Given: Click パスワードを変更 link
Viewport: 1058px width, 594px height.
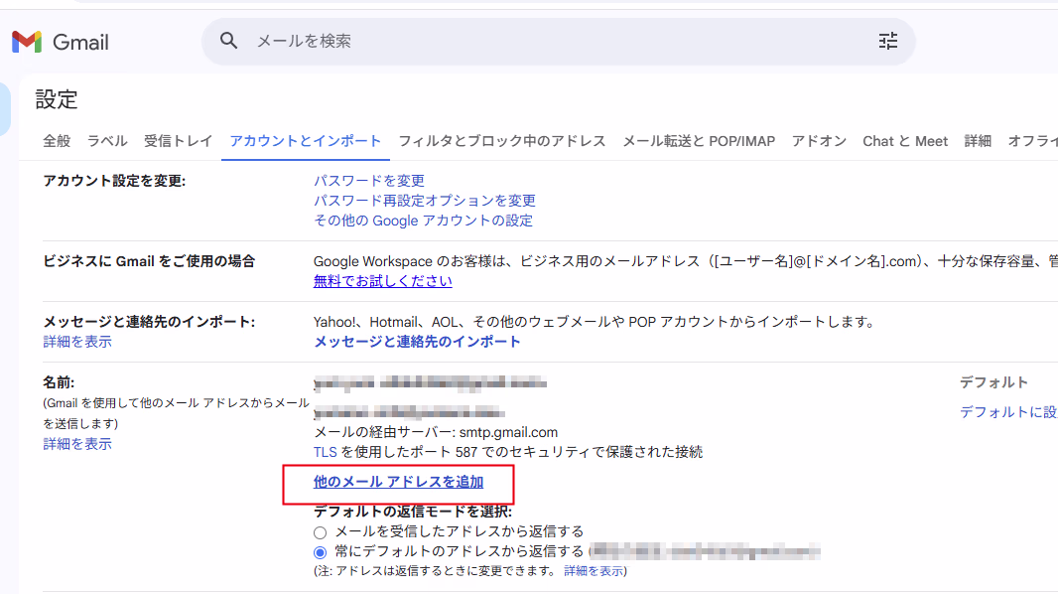Looking at the screenshot, I should [x=369, y=181].
